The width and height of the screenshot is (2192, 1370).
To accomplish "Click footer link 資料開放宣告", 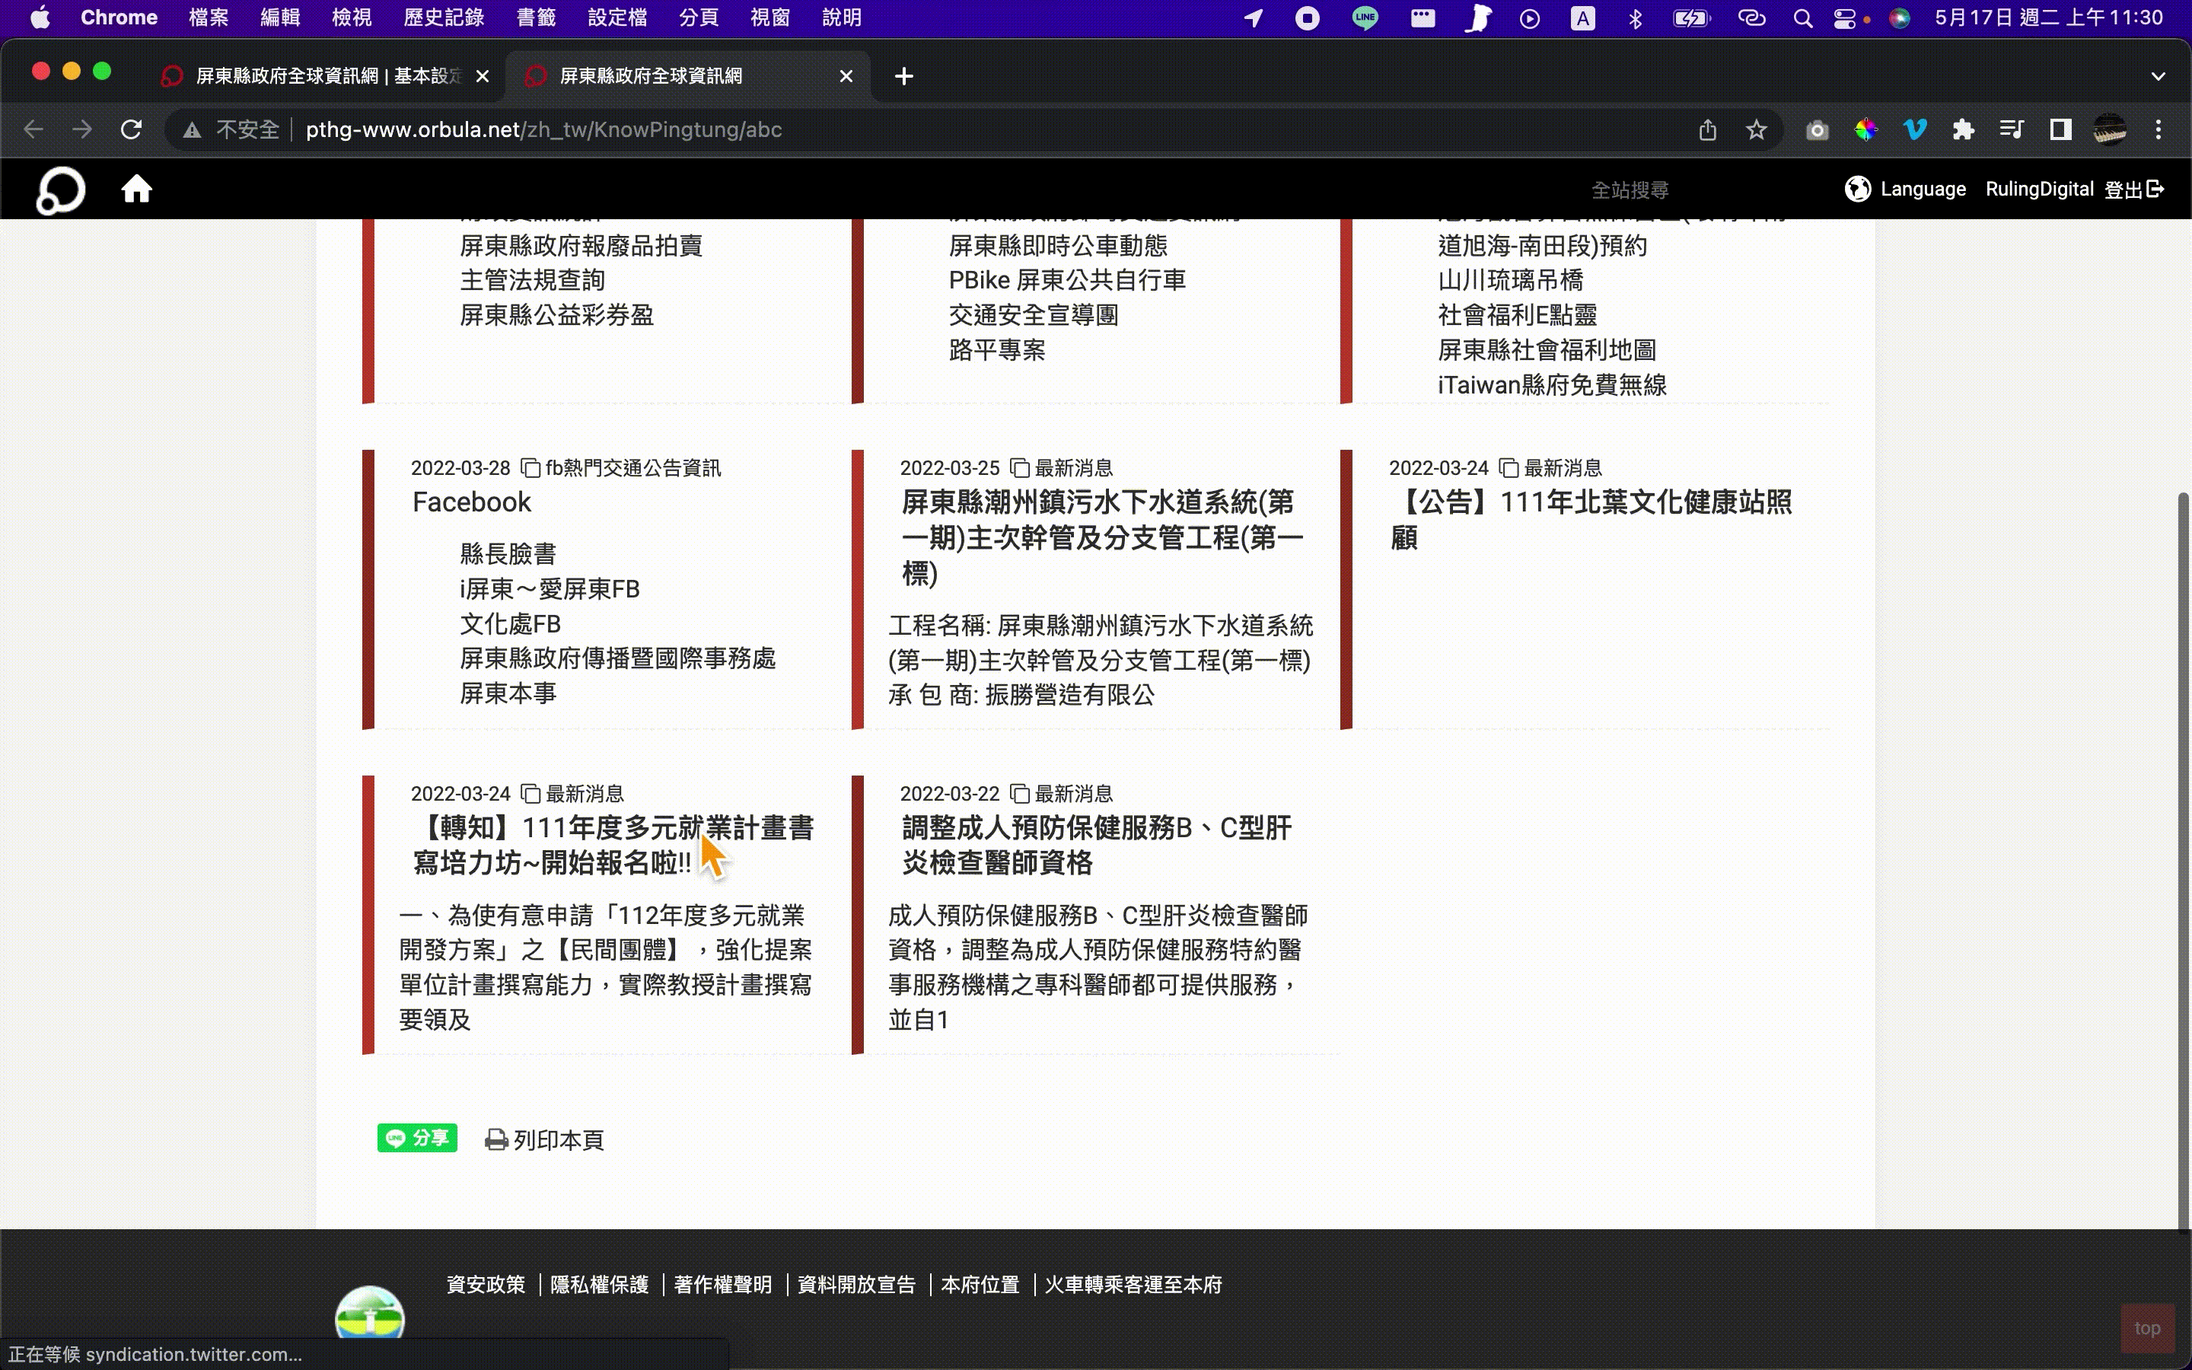I will pos(856,1284).
